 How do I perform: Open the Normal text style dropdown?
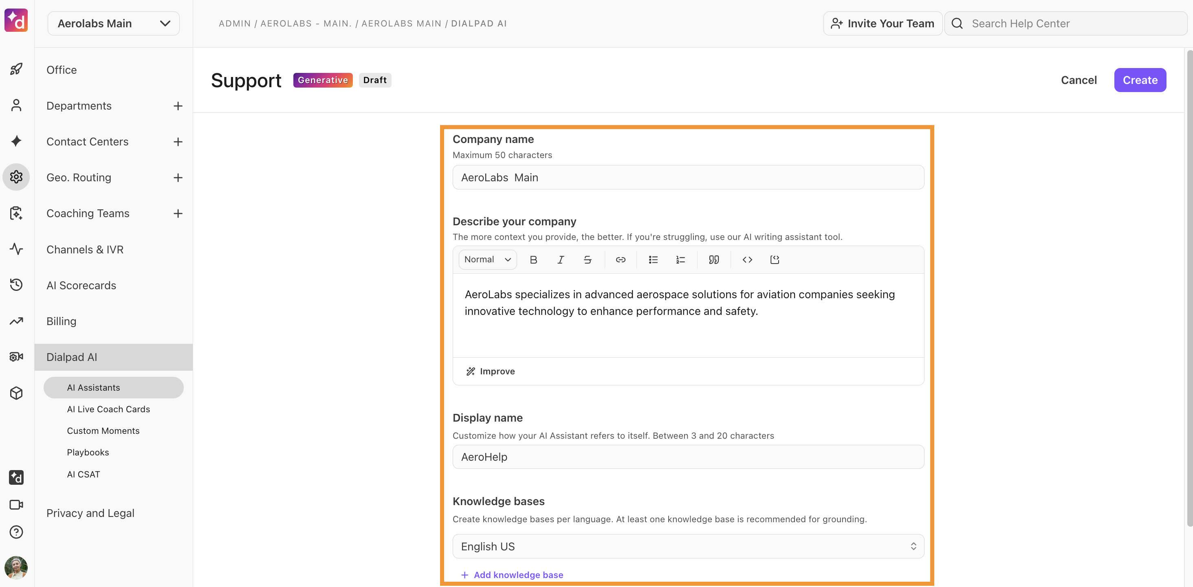click(487, 260)
